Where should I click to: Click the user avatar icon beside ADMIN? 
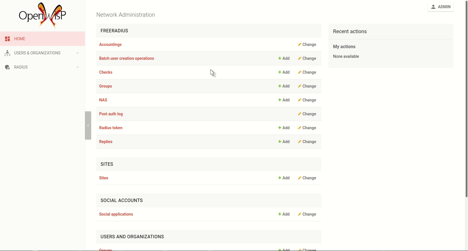click(x=433, y=7)
